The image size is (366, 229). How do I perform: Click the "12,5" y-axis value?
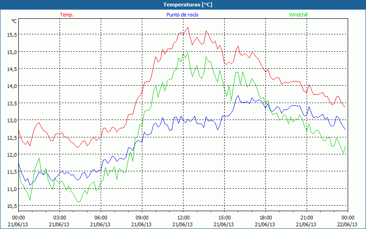[12, 138]
